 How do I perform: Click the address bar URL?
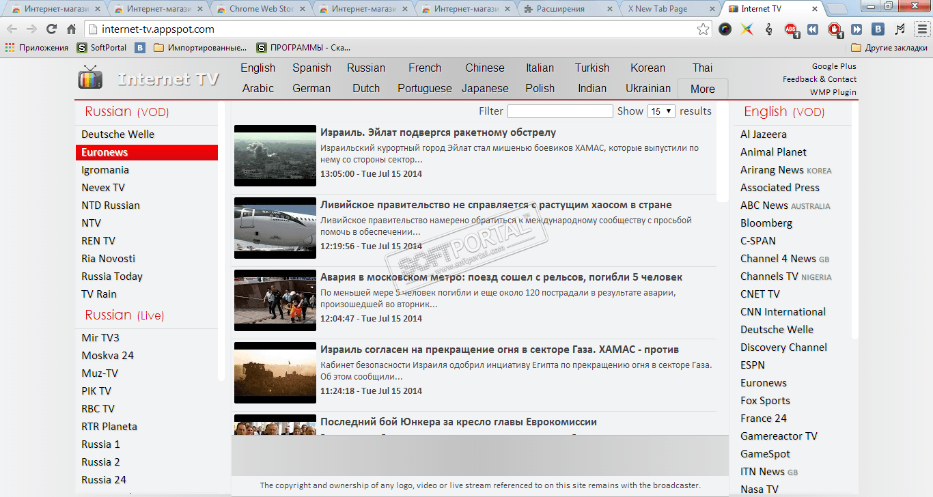[x=158, y=29]
